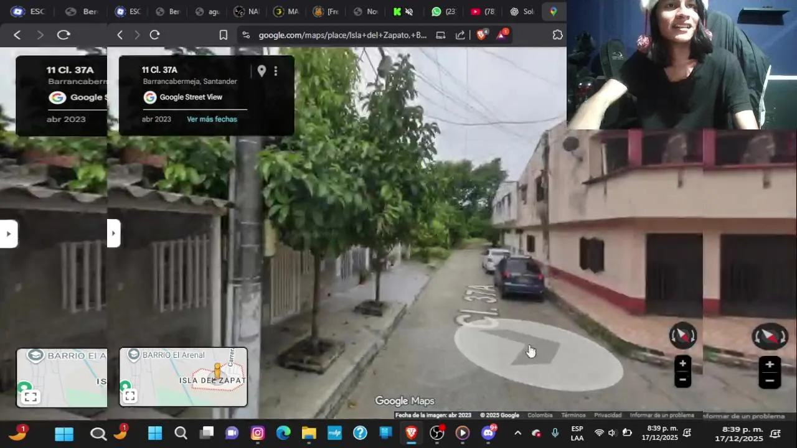797x448 pixels.
Task: Click 'BARRIO El Arenal' label on minimap
Action: click(173, 355)
